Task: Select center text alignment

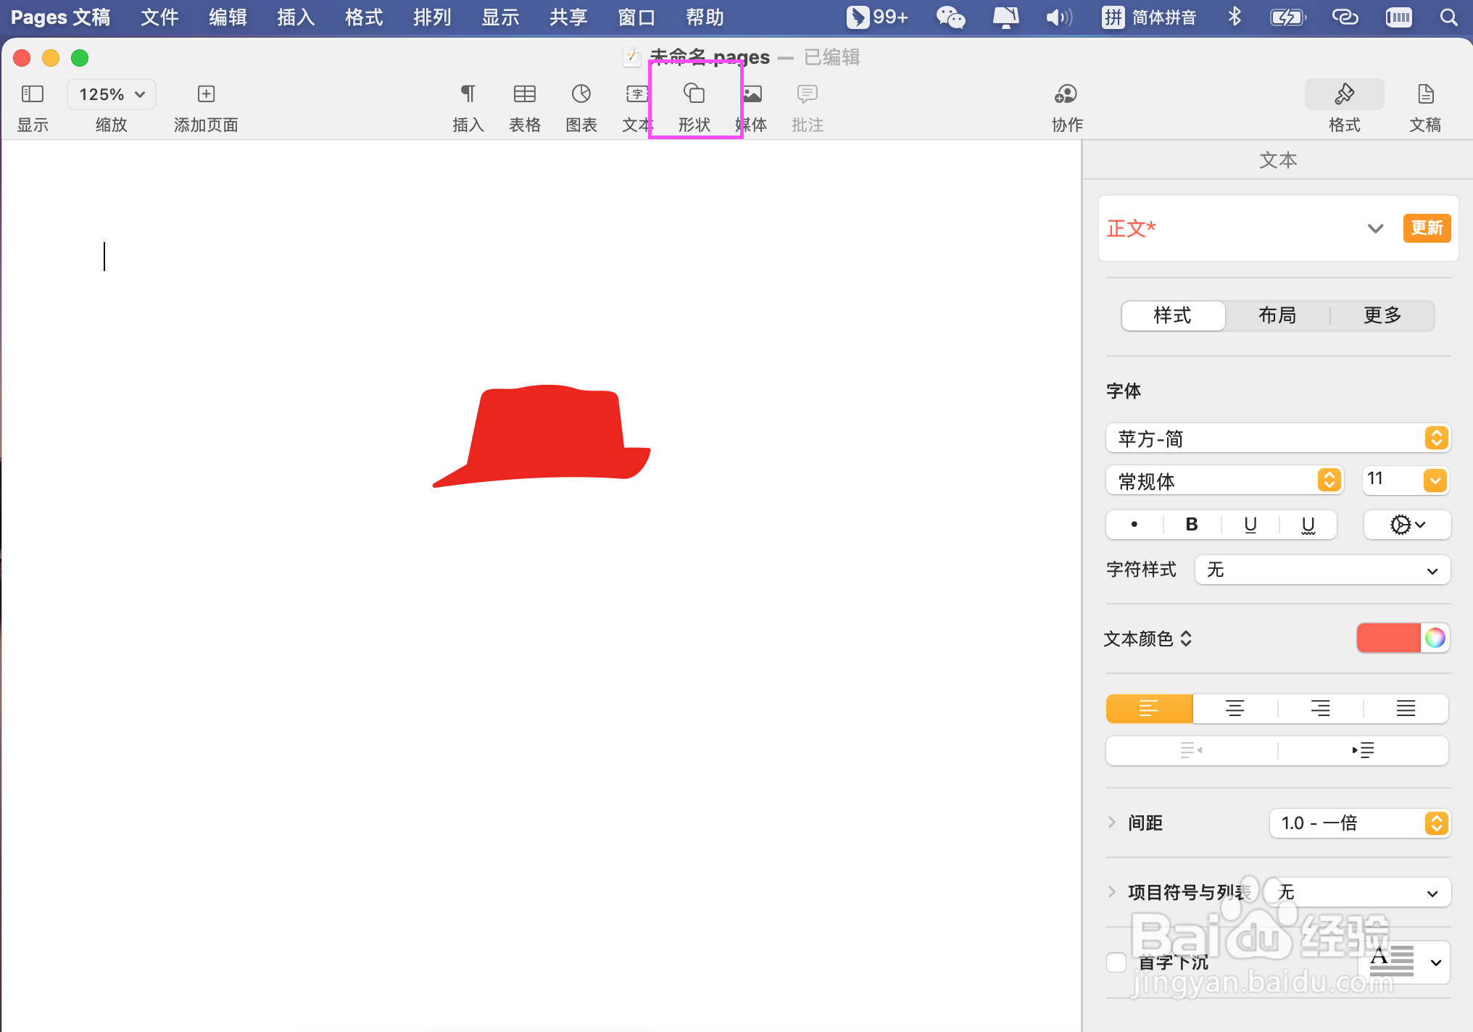Action: tap(1235, 708)
